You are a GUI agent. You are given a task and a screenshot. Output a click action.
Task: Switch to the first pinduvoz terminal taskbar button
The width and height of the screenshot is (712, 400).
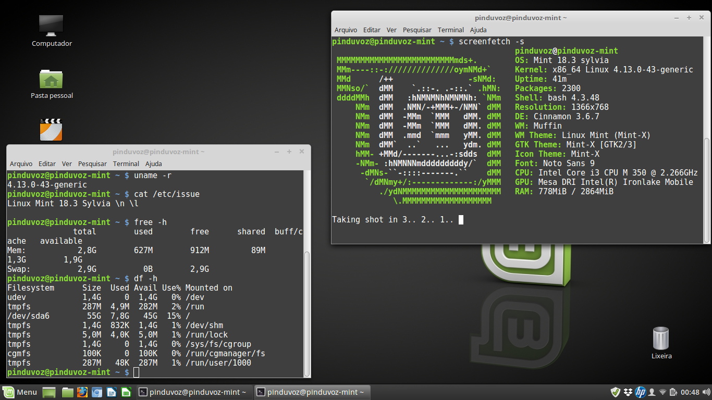pos(194,392)
